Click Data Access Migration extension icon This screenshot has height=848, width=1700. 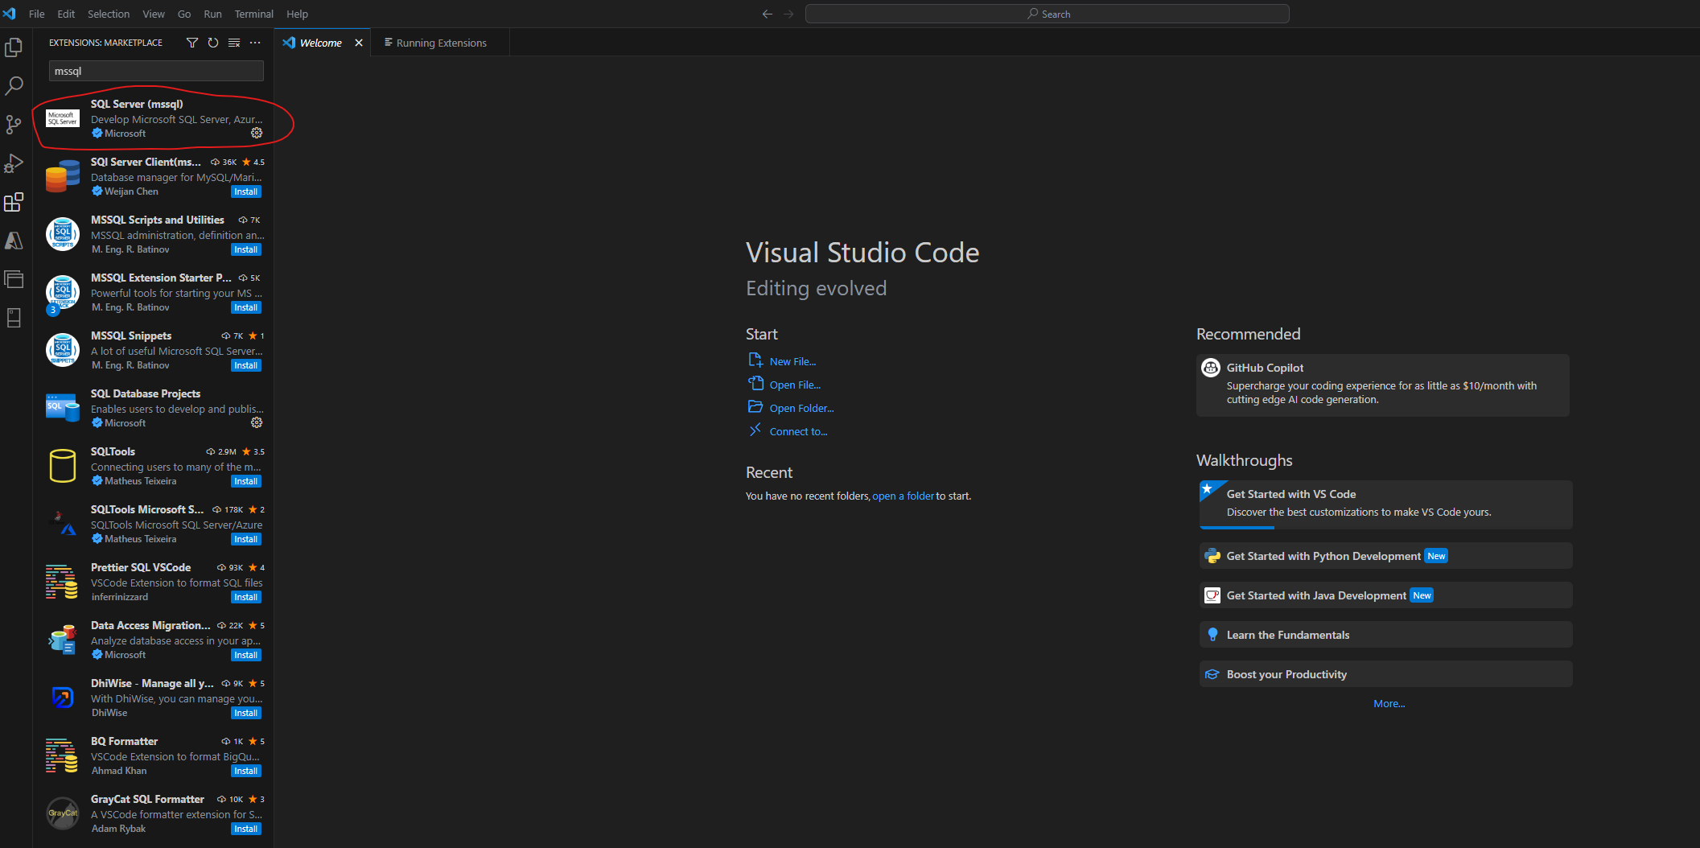pyautogui.click(x=63, y=640)
